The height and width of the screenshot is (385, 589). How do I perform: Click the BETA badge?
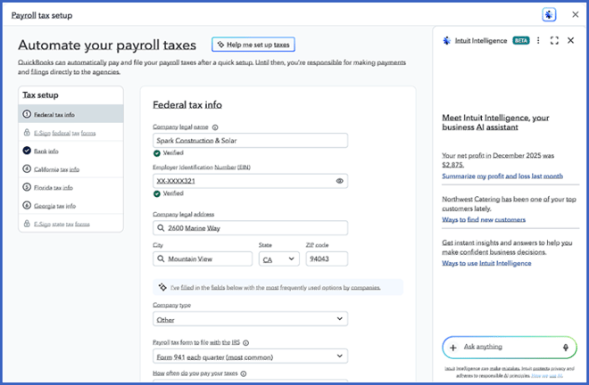point(521,40)
